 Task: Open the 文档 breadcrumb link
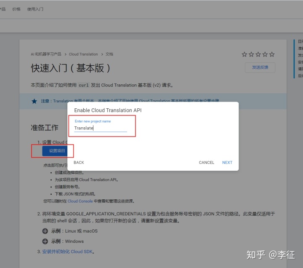pyautogui.click(x=109, y=54)
